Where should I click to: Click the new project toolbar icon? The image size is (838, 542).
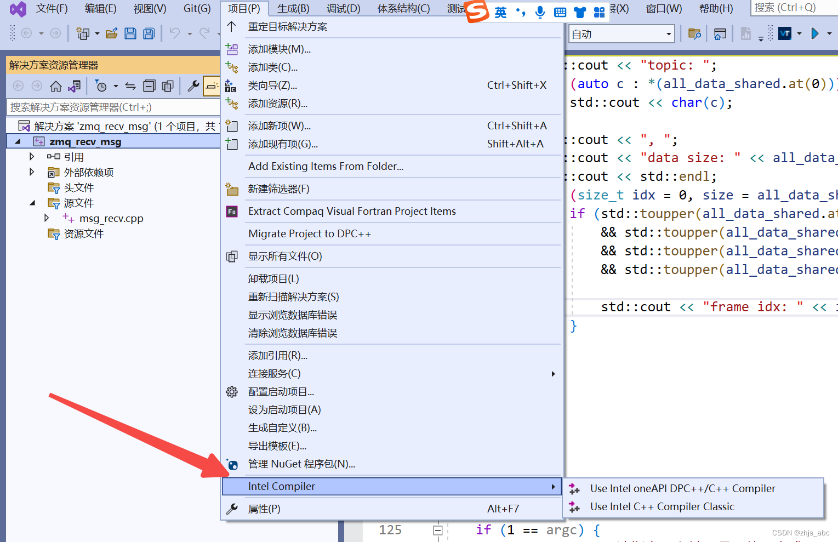[83, 34]
